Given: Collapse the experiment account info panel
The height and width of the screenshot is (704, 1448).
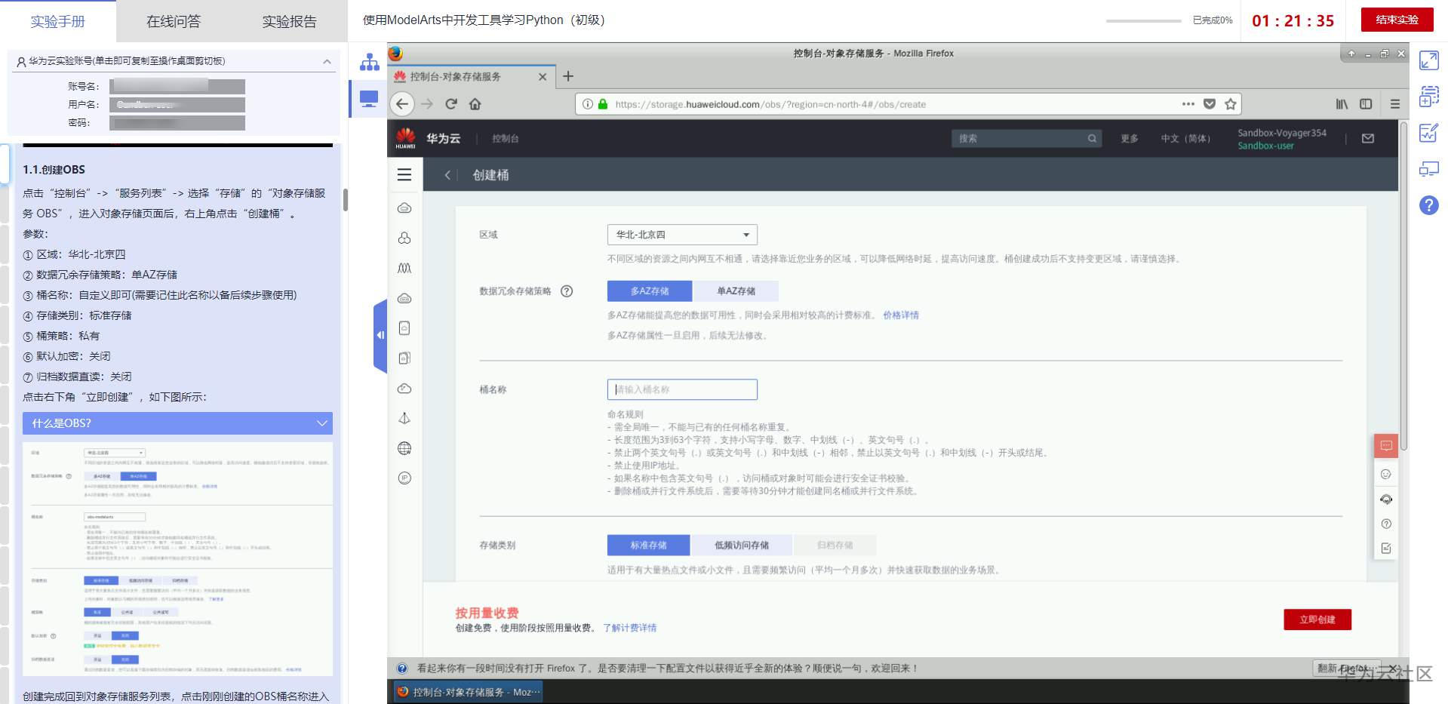Looking at the screenshot, I should click(x=326, y=61).
